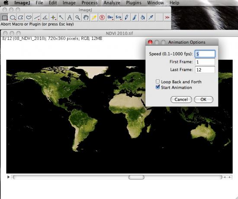The width and height of the screenshot is (238, 199).
Task: Select the Angle tool
Action: pos(45,18)
